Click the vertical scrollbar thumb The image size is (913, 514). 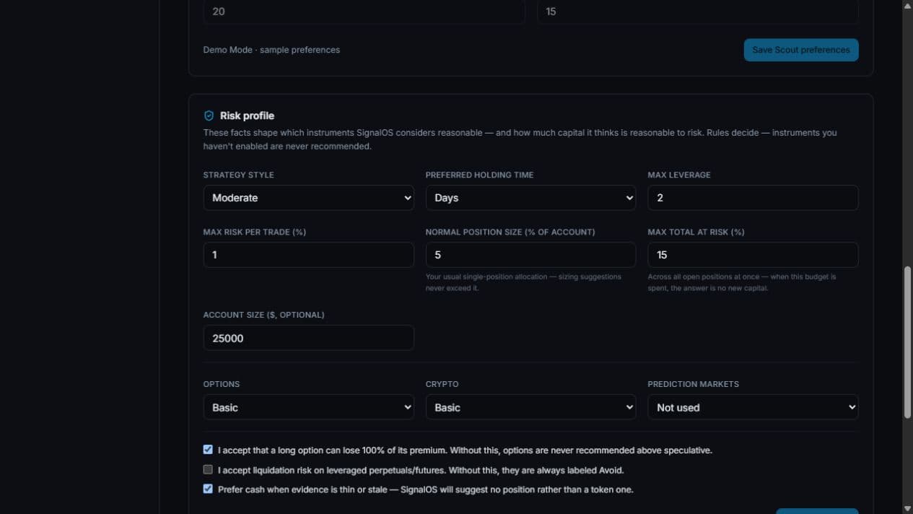pyautogui.click(x=907, y=342)
